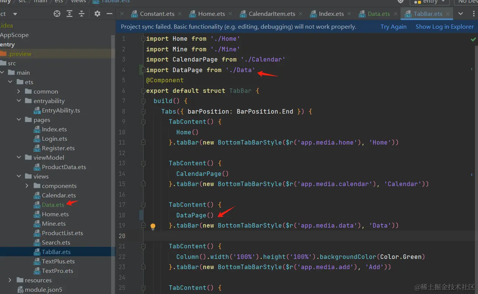The height and width of the screenshot is (294, 478).
Task: Collapse the entryability folder chevron
Action: tap(19, 101)
